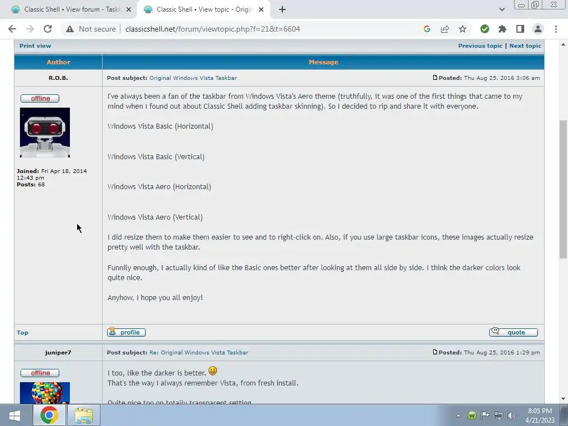The width and height of the screenshot is (568, 426).
Task: Click the Windows Vista Aero (Horizontal) text
Action: (x=159, y=186)
